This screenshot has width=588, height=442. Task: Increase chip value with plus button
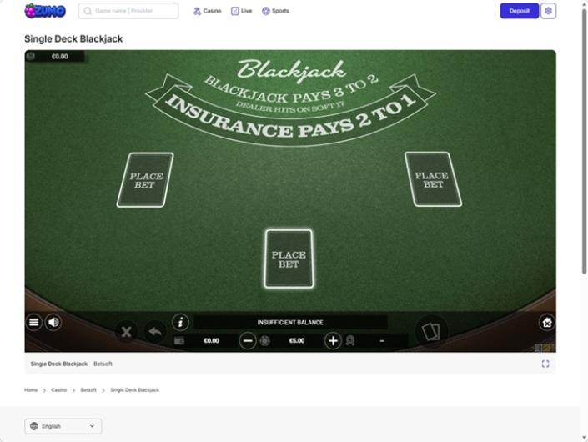pyautogui.click(x=333, y=340)
